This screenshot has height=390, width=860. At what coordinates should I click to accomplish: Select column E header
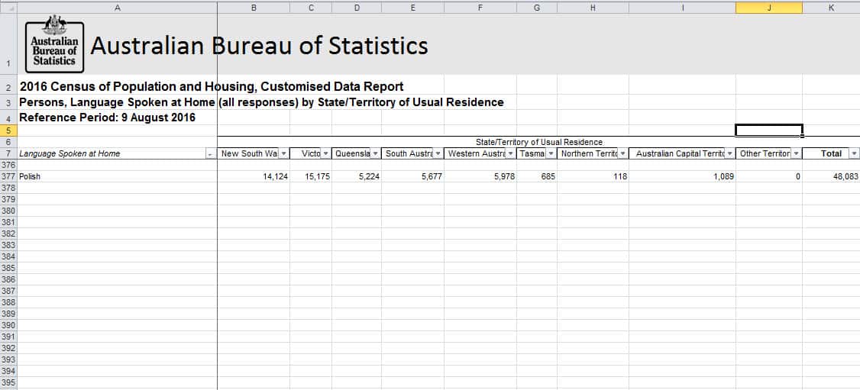coord(413,8)
